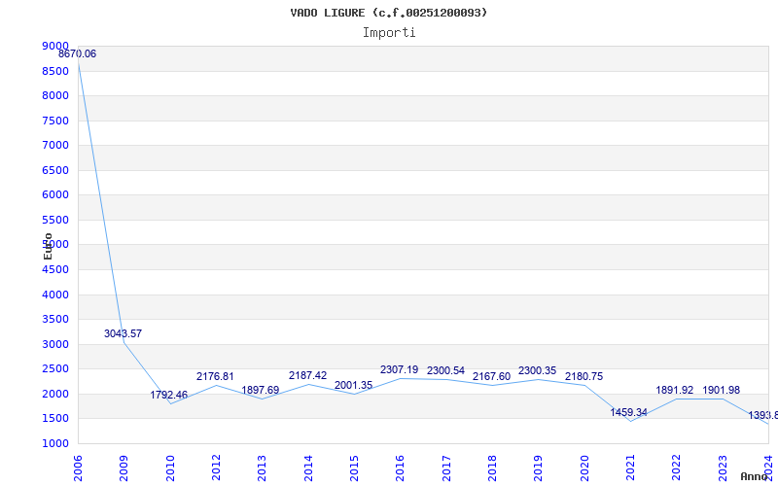This screenshot has width=778, height=486.
Task: Click the y-axis value 2000
Action: (55, 395)
